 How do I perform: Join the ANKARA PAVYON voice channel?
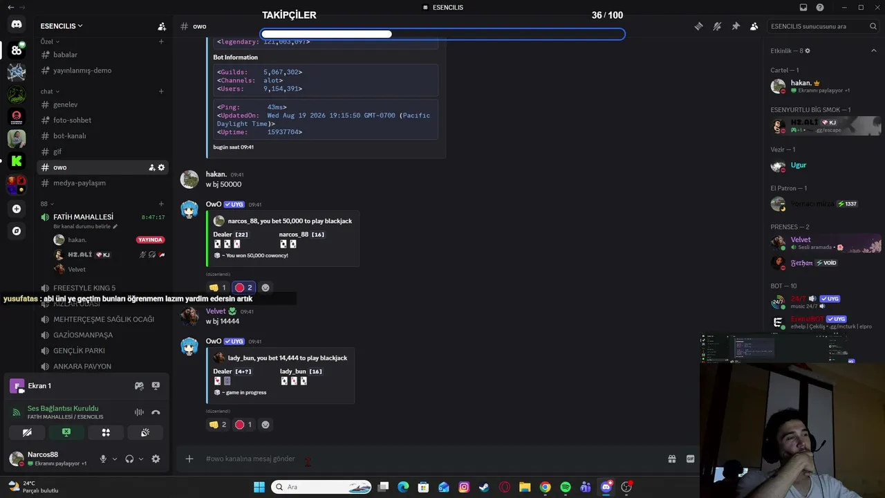(102, 367)
